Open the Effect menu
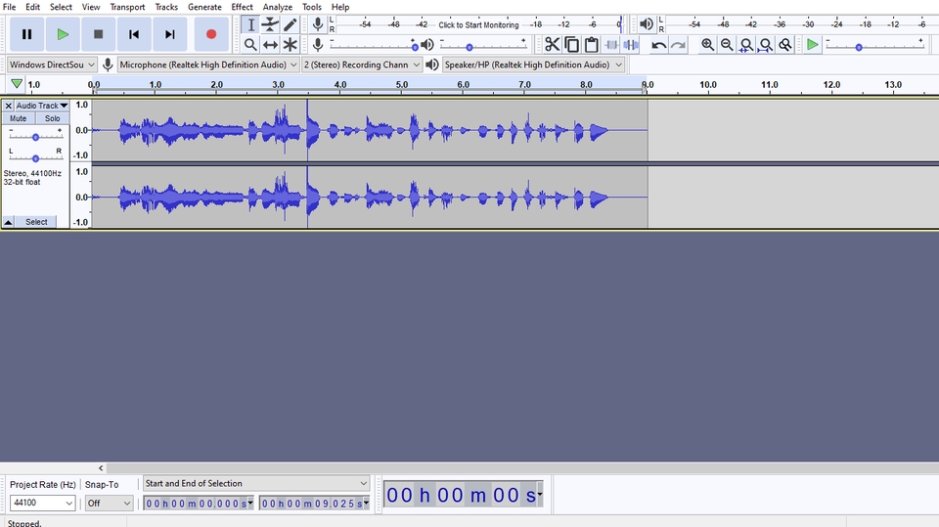This screenshot has width=939, height=527. coord(242,7)
